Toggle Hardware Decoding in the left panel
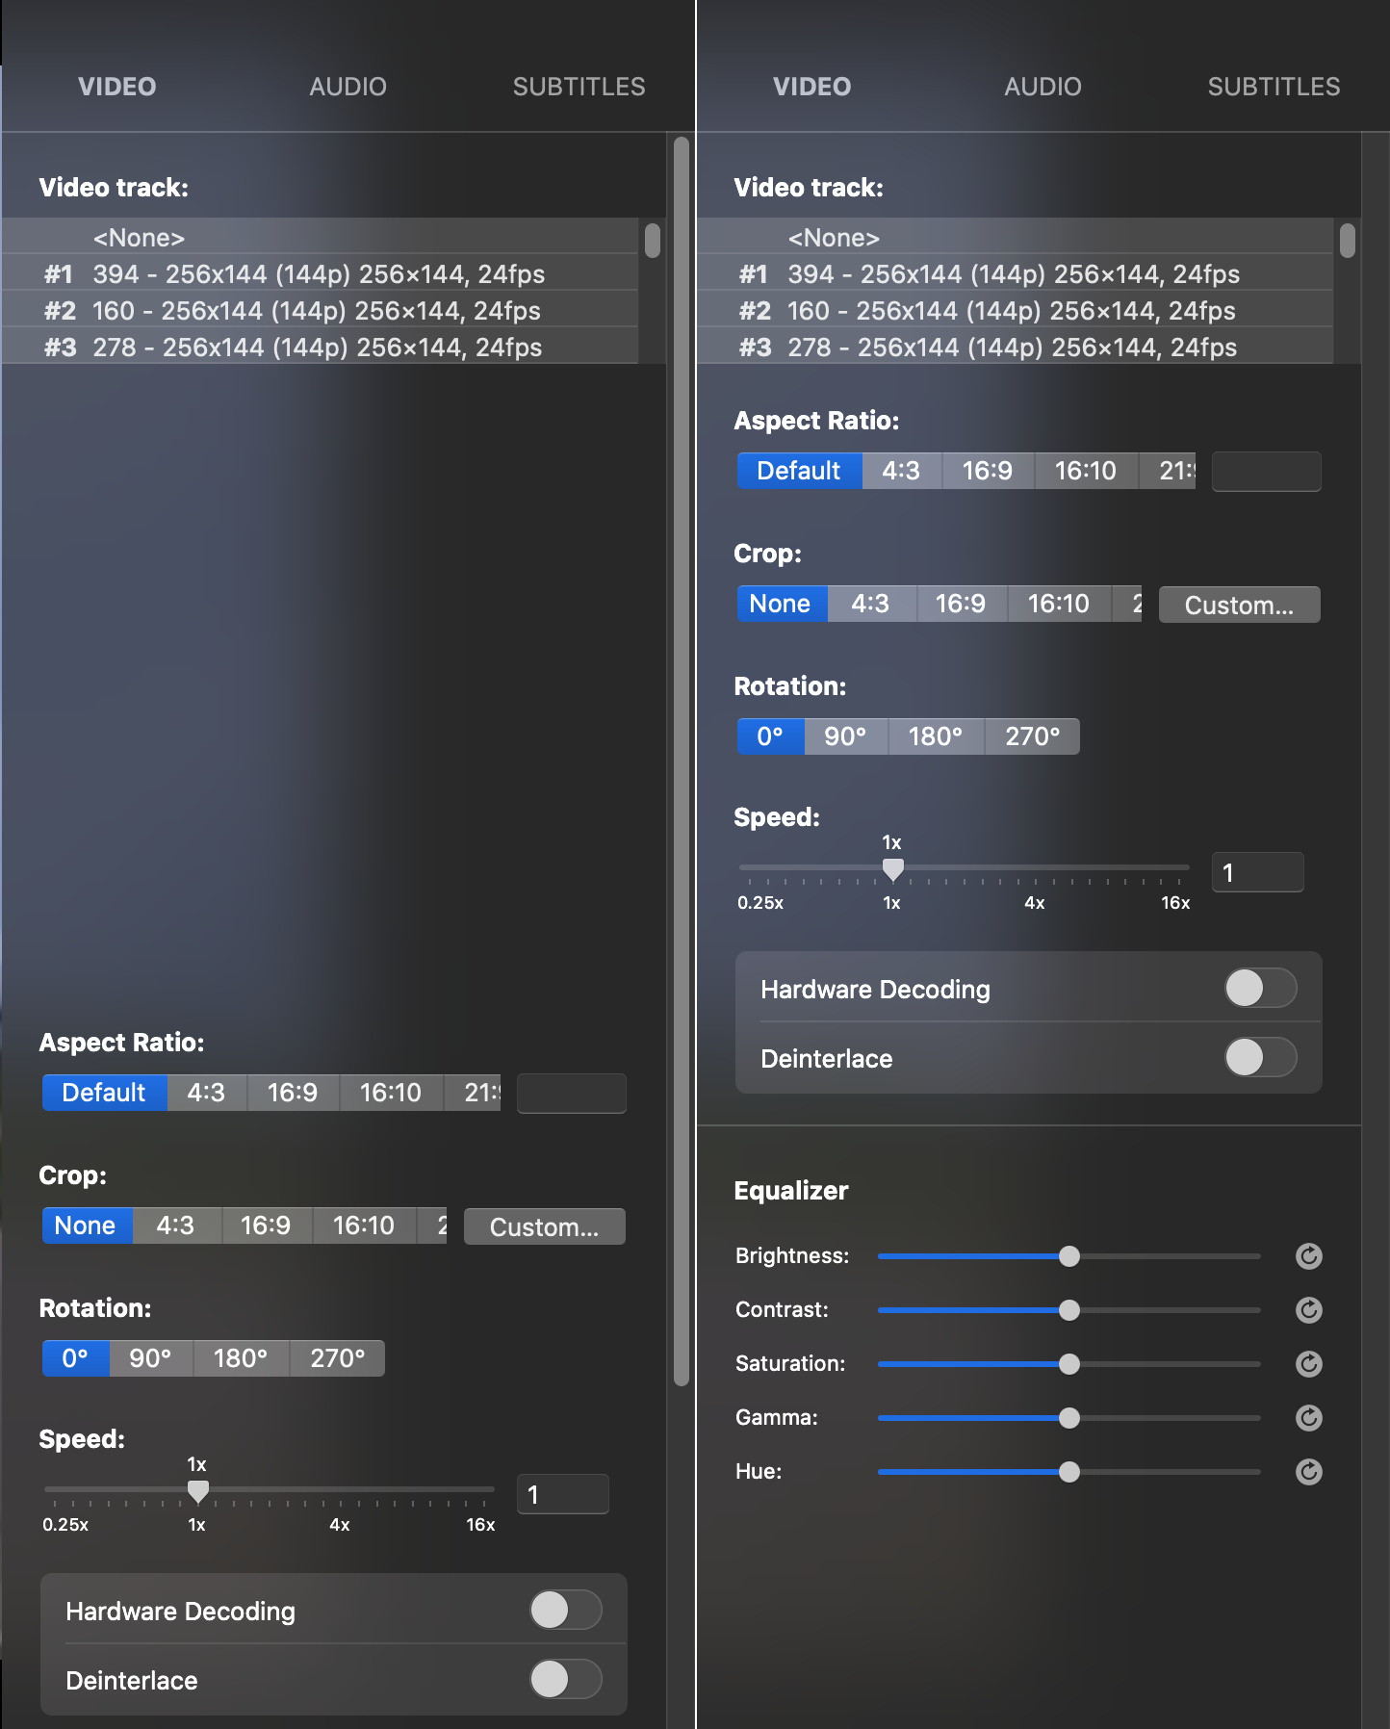This screenshot has width=1390, height=1729. coord(566,1610)
